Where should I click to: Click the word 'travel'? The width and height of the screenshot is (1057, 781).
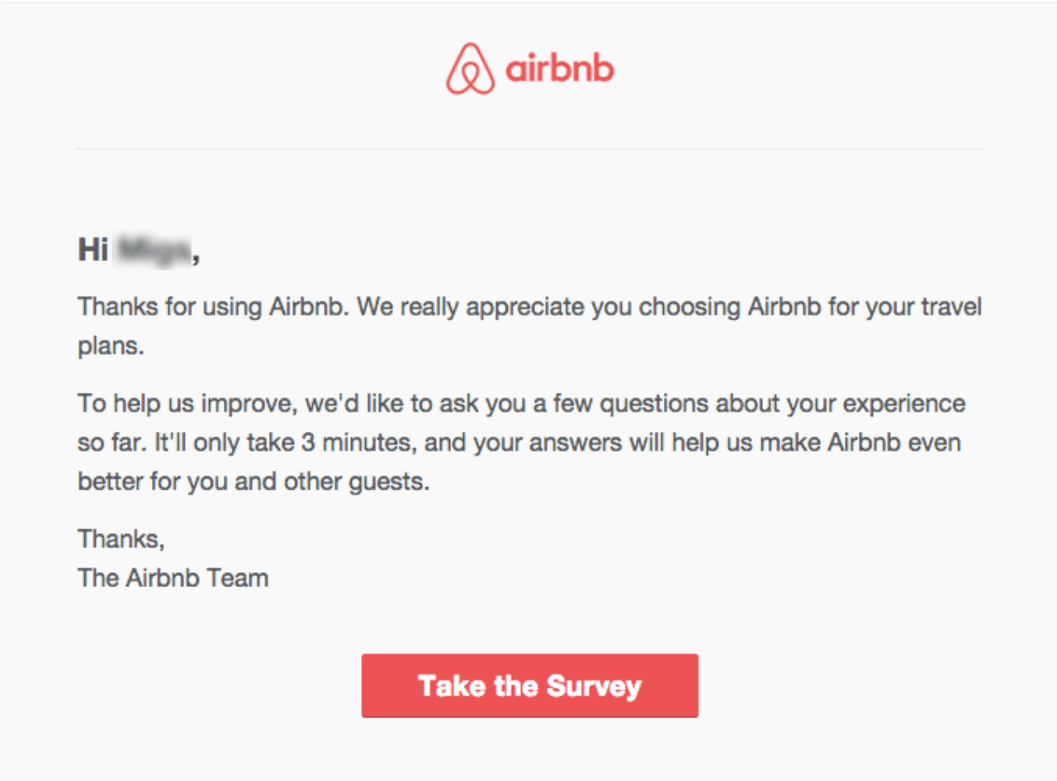[x=950, y=308]
